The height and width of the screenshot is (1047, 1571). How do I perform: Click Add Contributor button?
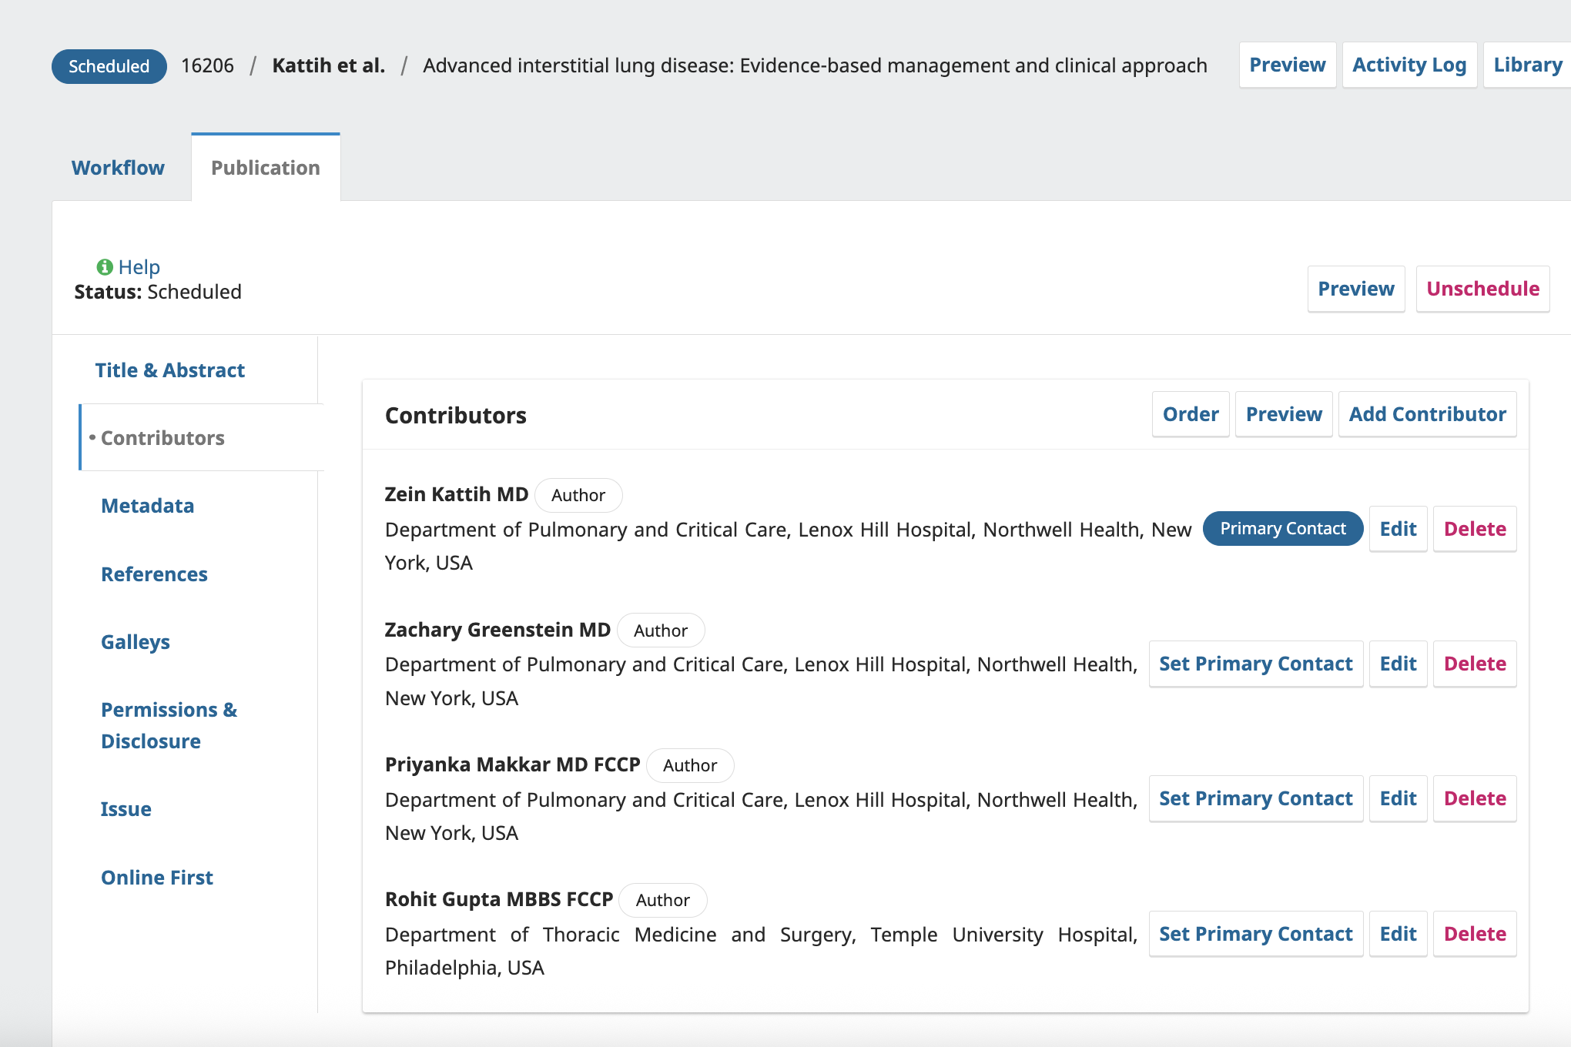click(x=1427, y=414)
